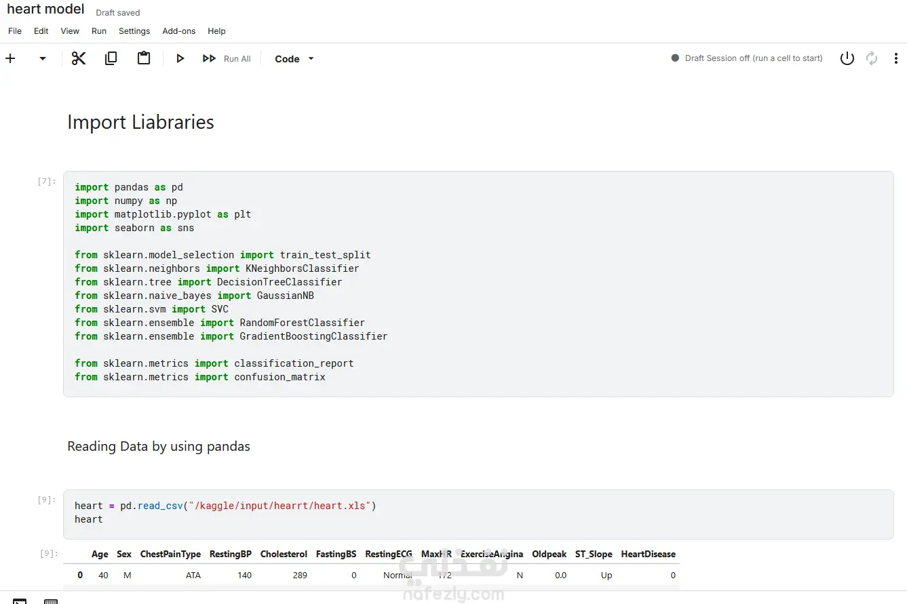Open the File menu

15,31
